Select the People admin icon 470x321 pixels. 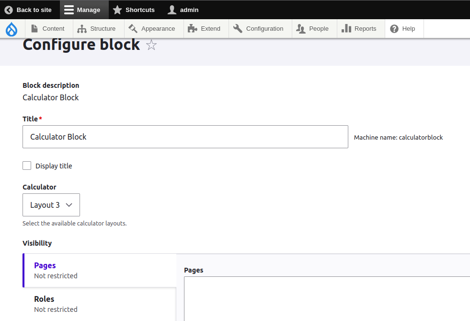302,28
